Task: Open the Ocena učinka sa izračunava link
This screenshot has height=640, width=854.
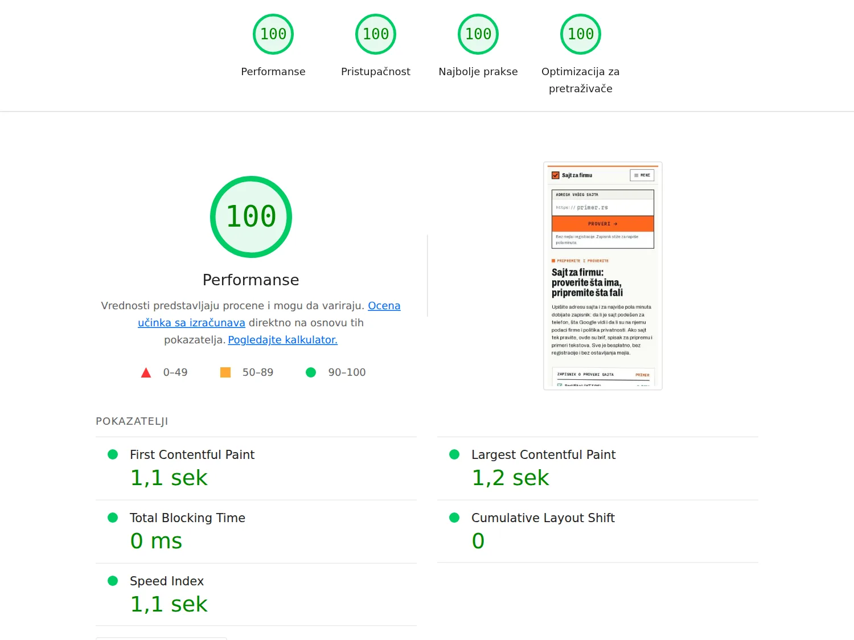Action: (x=269, y=314)
